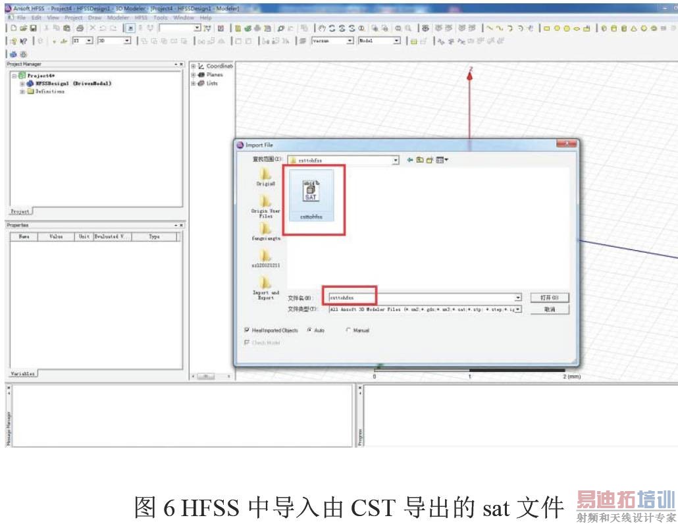Viewport: 678px width, 524px height.
Task: Select the Draw cone 3D tool icon
Action: point(634,28)
